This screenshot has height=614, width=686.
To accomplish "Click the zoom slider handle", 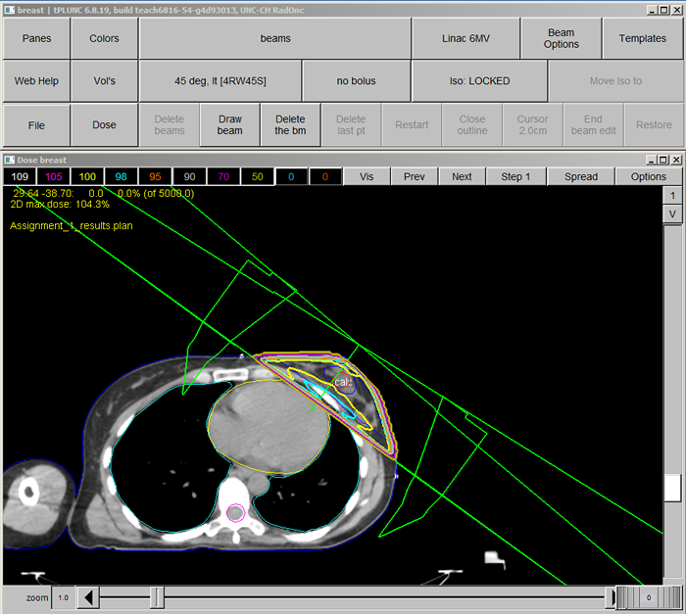I will click(x=157, y=597).
